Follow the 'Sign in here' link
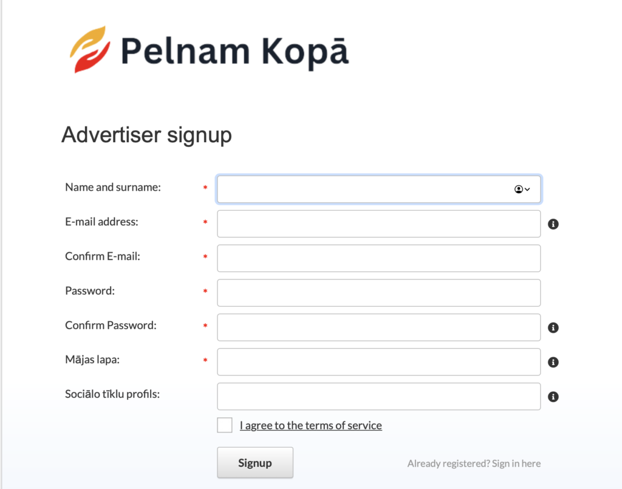 [x=516, y=463]
